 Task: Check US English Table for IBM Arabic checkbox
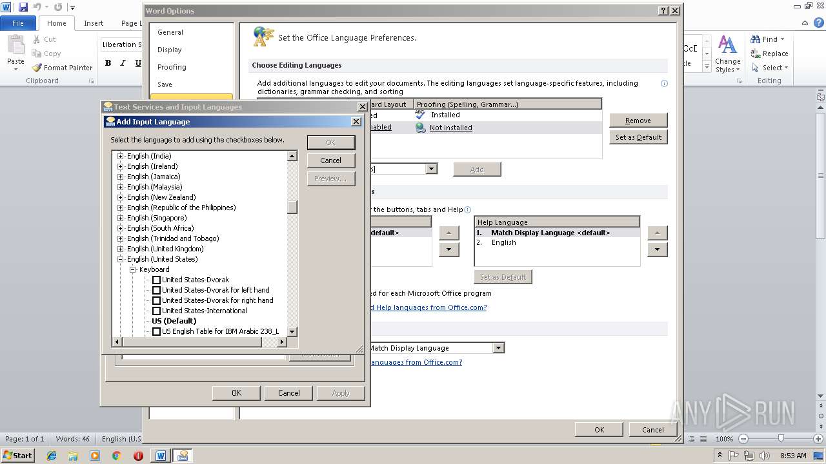[156, 331]
